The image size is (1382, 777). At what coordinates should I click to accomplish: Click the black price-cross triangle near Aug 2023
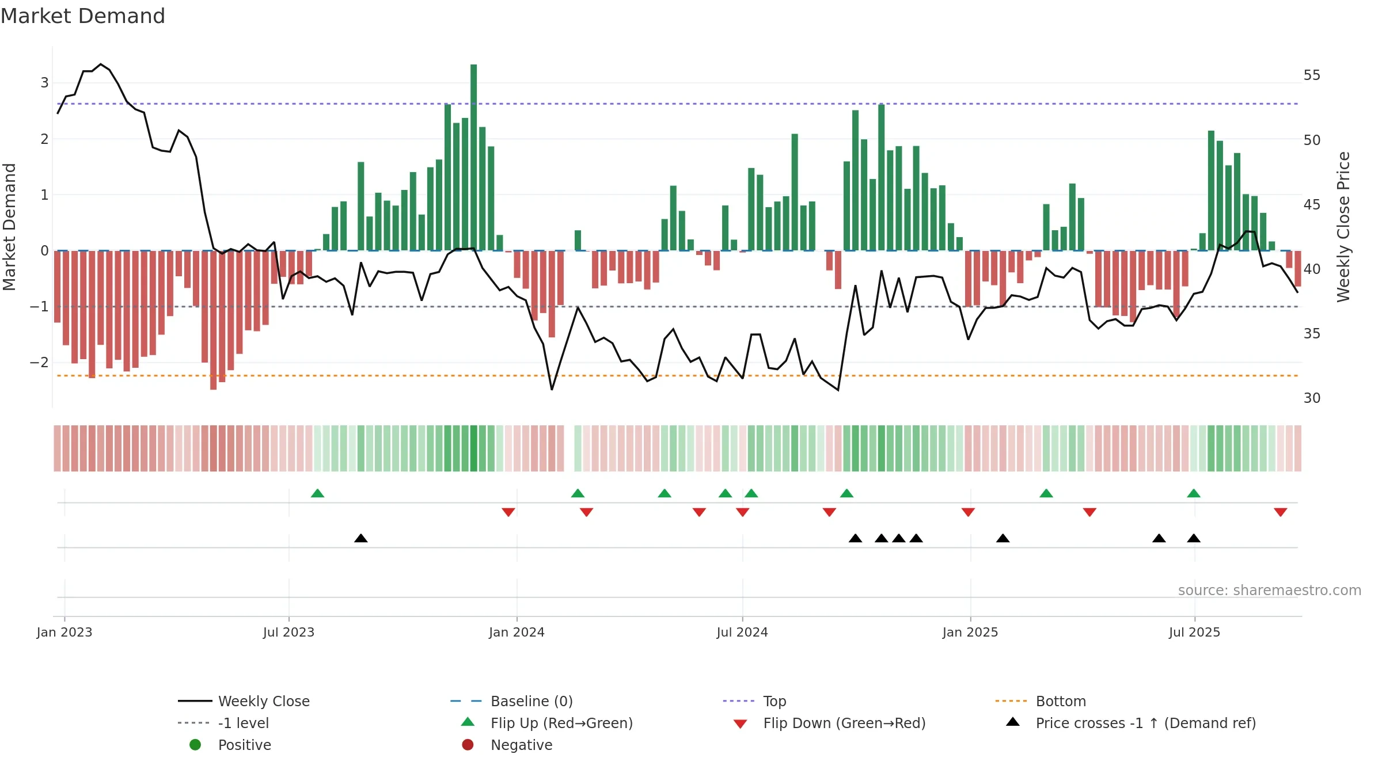point(361,538)
